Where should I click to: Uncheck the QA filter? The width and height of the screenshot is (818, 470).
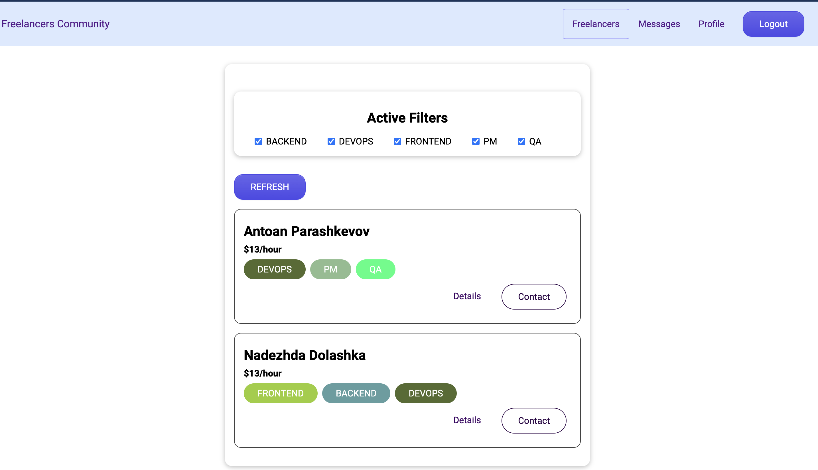pyautogui.click(x=521, y=141)
